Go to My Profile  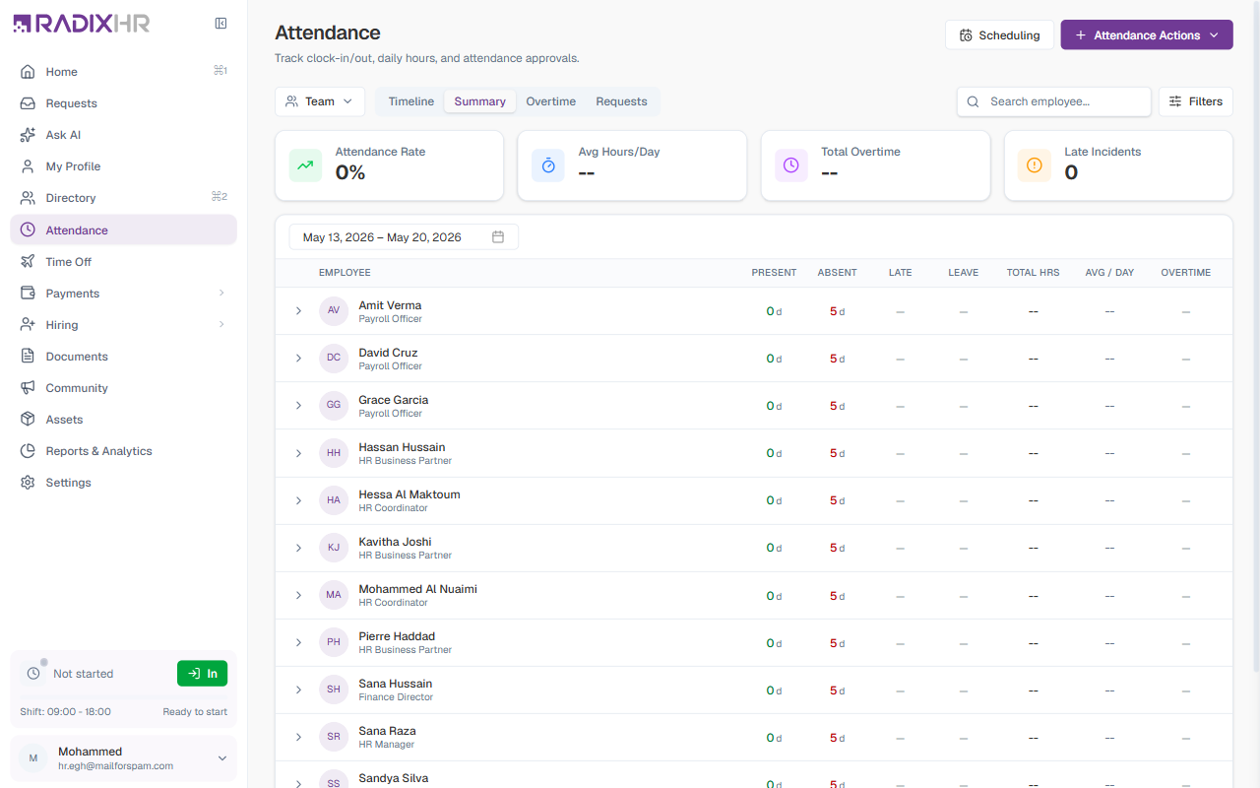click(x=123, y=166)
